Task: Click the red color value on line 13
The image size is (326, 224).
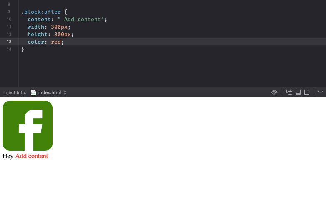Action: [x=56, y=42]
